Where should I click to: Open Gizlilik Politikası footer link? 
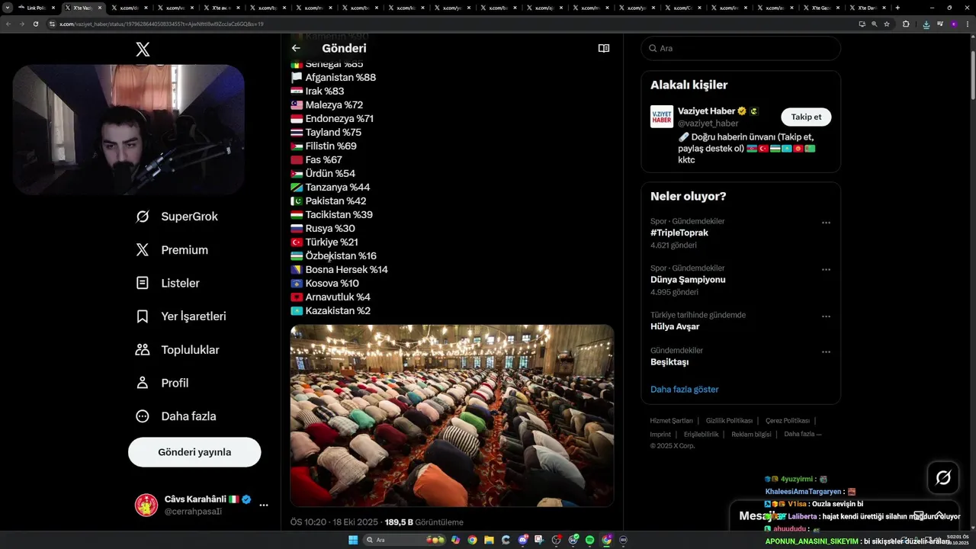click(x=729, y=421)
